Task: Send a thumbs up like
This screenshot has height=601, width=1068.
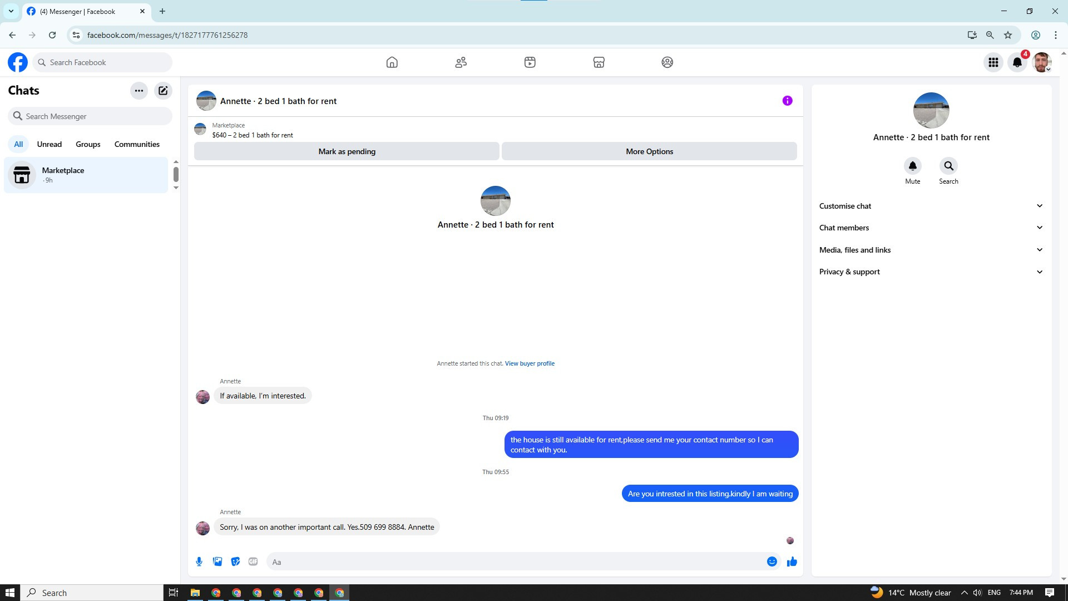Action: pos(792,561)
